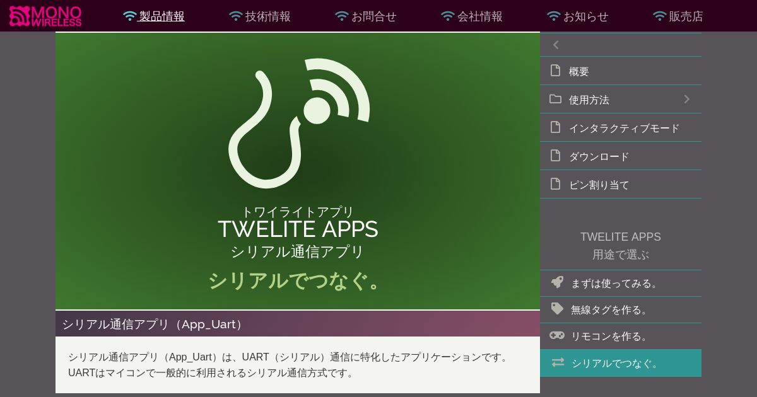The height and width of the screenshot is (397, 757).
Task: Click the シリアル通信アプリ（App_Uart） heading
Action: 153,324
